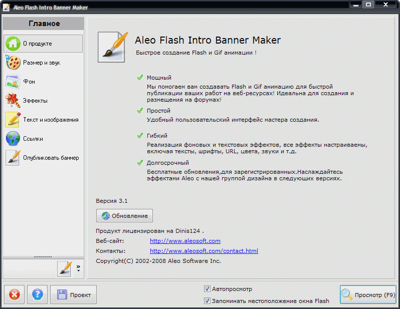Viewport: 400px width, 309px height.
Task: Choose the Эффекты star wand icon
Action: 13,101
